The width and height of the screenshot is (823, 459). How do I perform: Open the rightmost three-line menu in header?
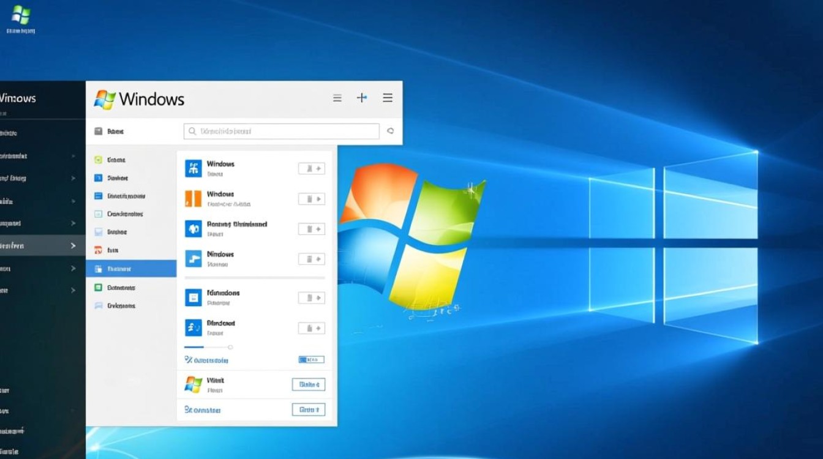tap(388, 98)
